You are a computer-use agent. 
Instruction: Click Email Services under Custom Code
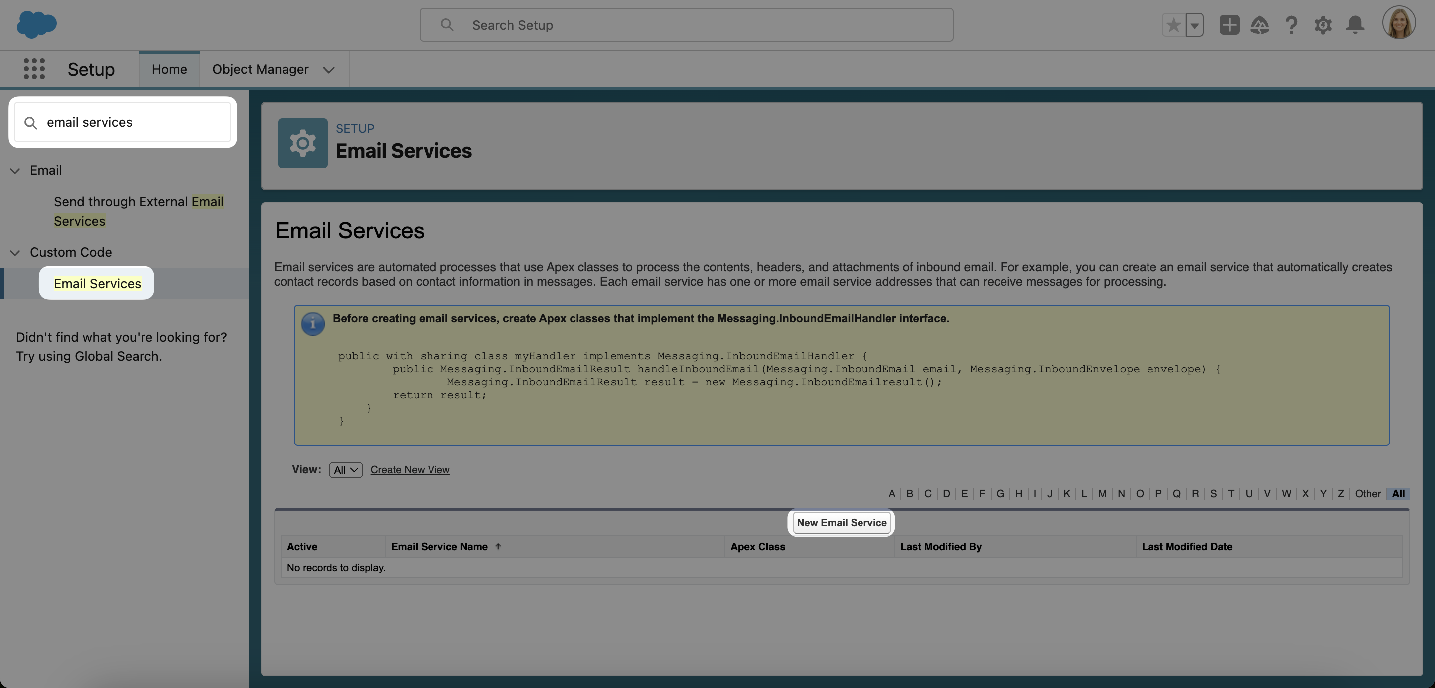(x=97, y=283)
